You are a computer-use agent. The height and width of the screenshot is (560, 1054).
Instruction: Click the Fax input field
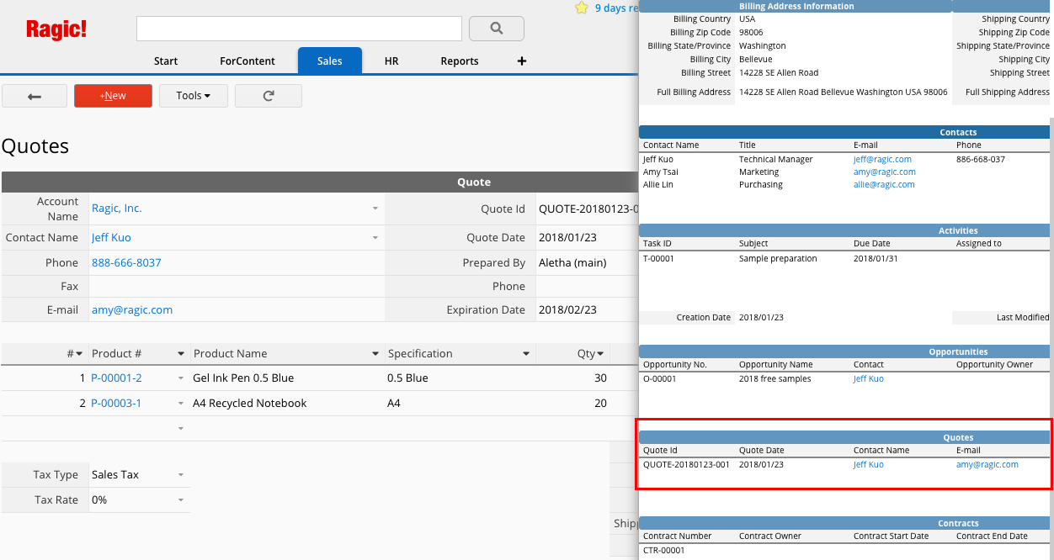236,287
